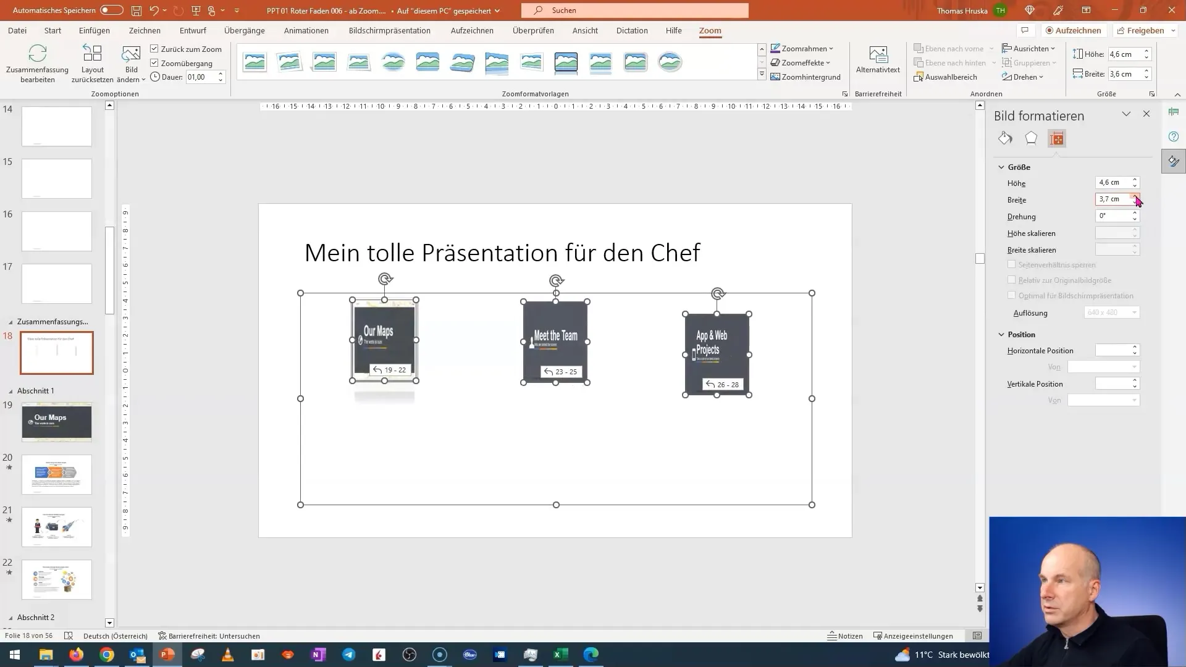Open the Übergänge ribbon tab

[x=245, y=30]
